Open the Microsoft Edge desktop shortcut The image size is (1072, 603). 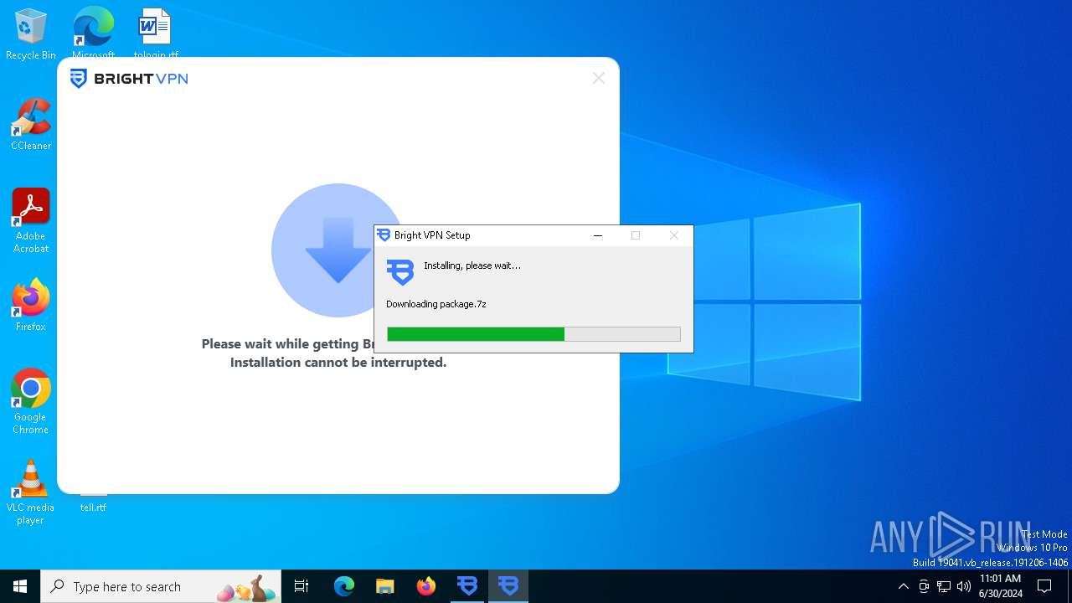(x=93, y=32)
